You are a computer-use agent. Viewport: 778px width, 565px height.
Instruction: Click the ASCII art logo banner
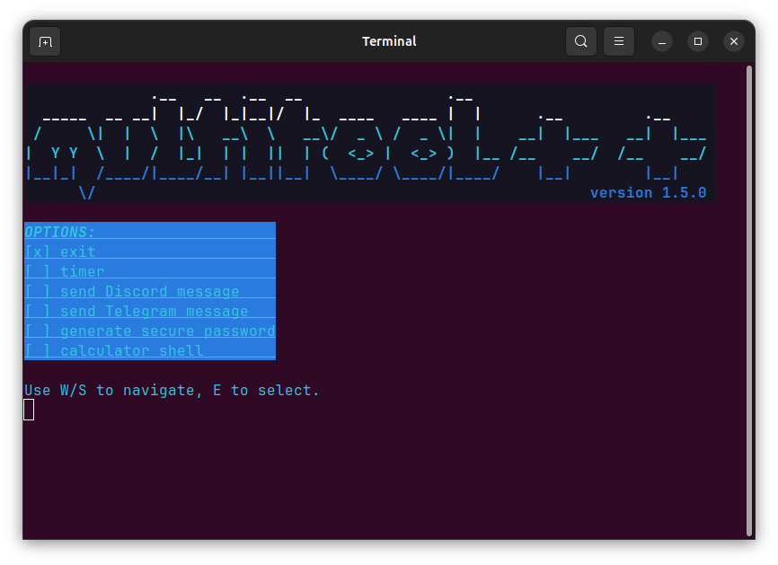coord(368,139)
